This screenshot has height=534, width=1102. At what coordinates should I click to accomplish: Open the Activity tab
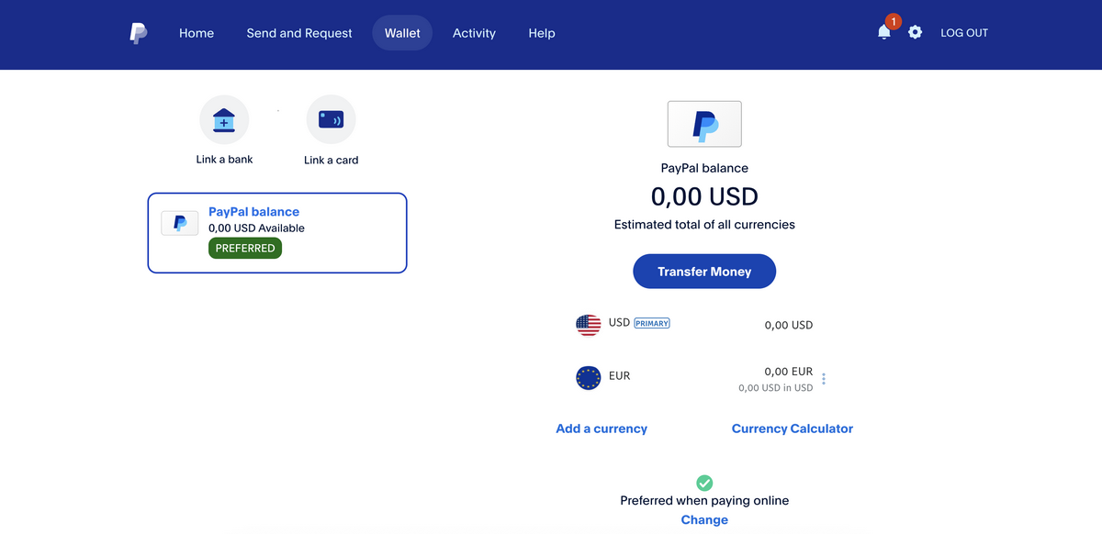(474, 33)
